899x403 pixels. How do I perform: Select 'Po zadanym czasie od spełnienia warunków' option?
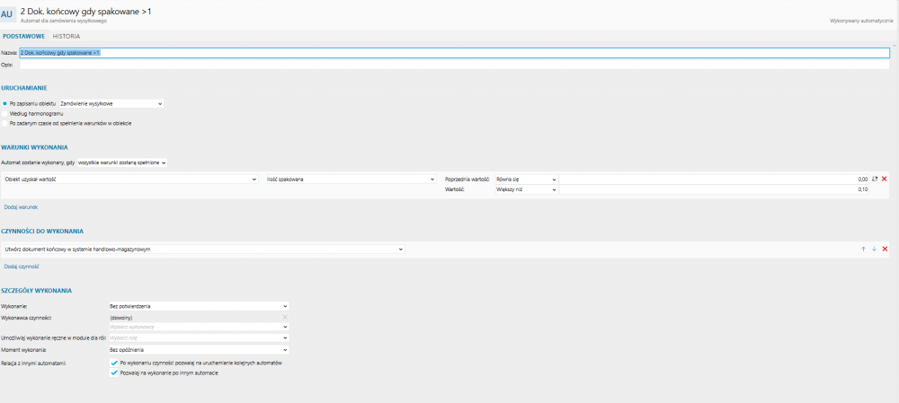pyautogui.click(x=5, y=123)
